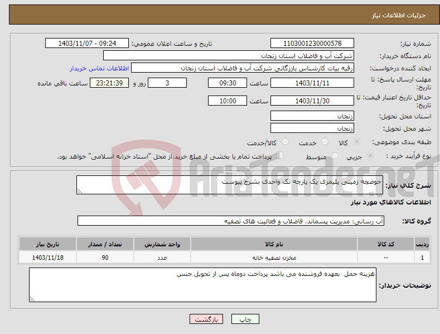Click the validity time field 10:00
The image size is (440, 334).
coord(228,101)
